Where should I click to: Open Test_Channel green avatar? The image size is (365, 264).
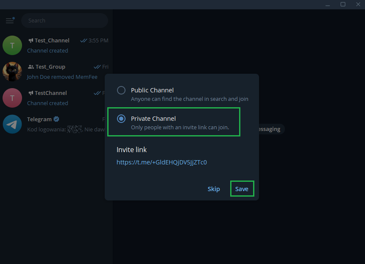click(12, 45)
